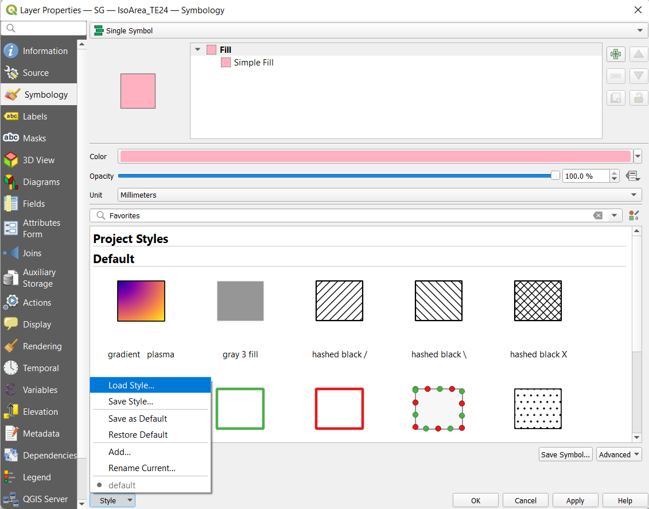Click the lock symbol layer icon
The height and width of the screenshot is (509, 649).
pyautogui.click(x=639, y=98)
